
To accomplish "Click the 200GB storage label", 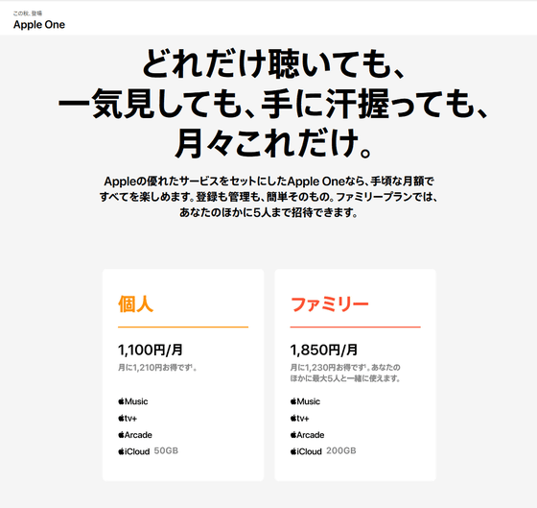I will pyautogui.click(x=341, y=450).
